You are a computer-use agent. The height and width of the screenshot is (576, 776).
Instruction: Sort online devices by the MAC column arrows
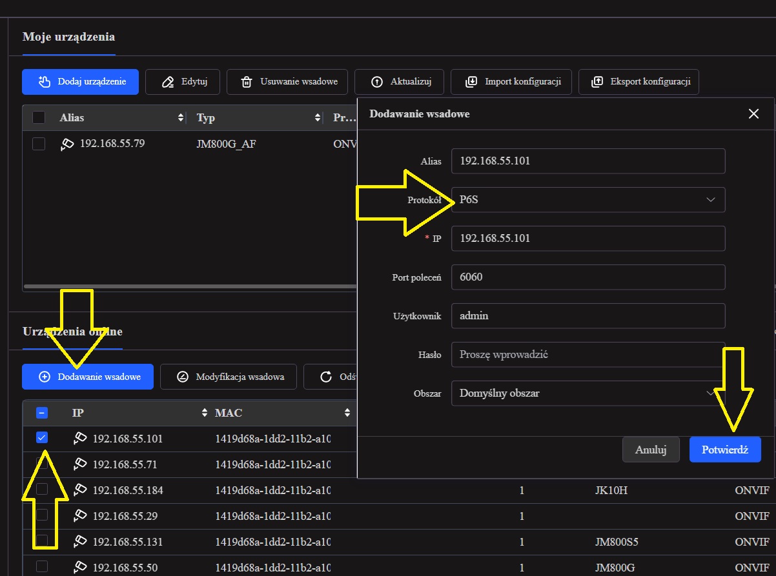(x=347, y=413)
